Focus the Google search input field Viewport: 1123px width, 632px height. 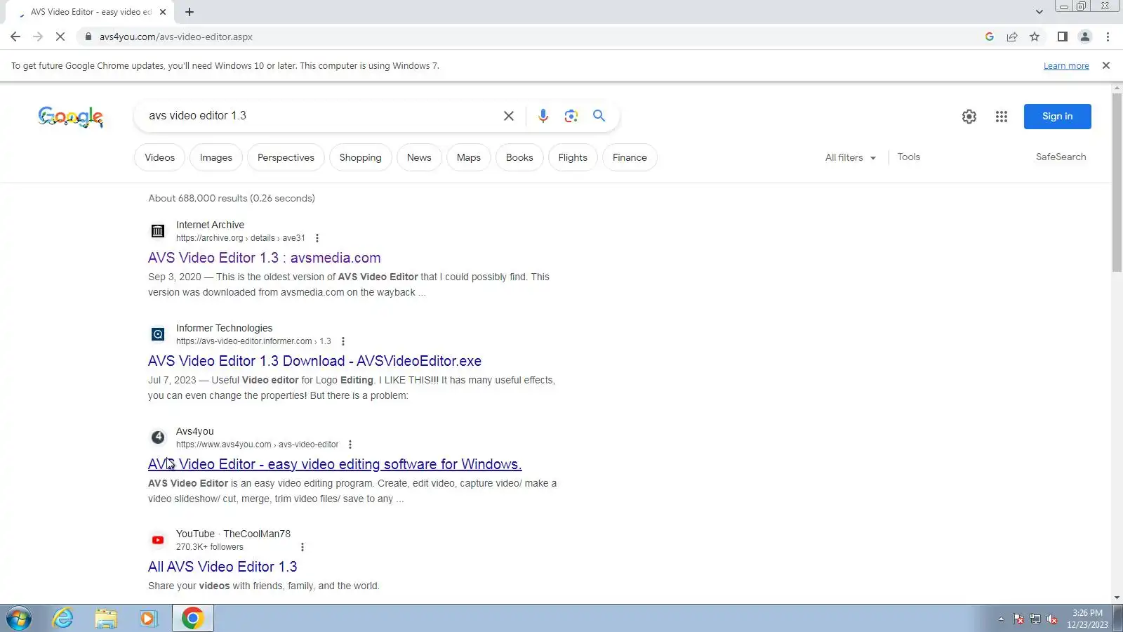(319, 116)
